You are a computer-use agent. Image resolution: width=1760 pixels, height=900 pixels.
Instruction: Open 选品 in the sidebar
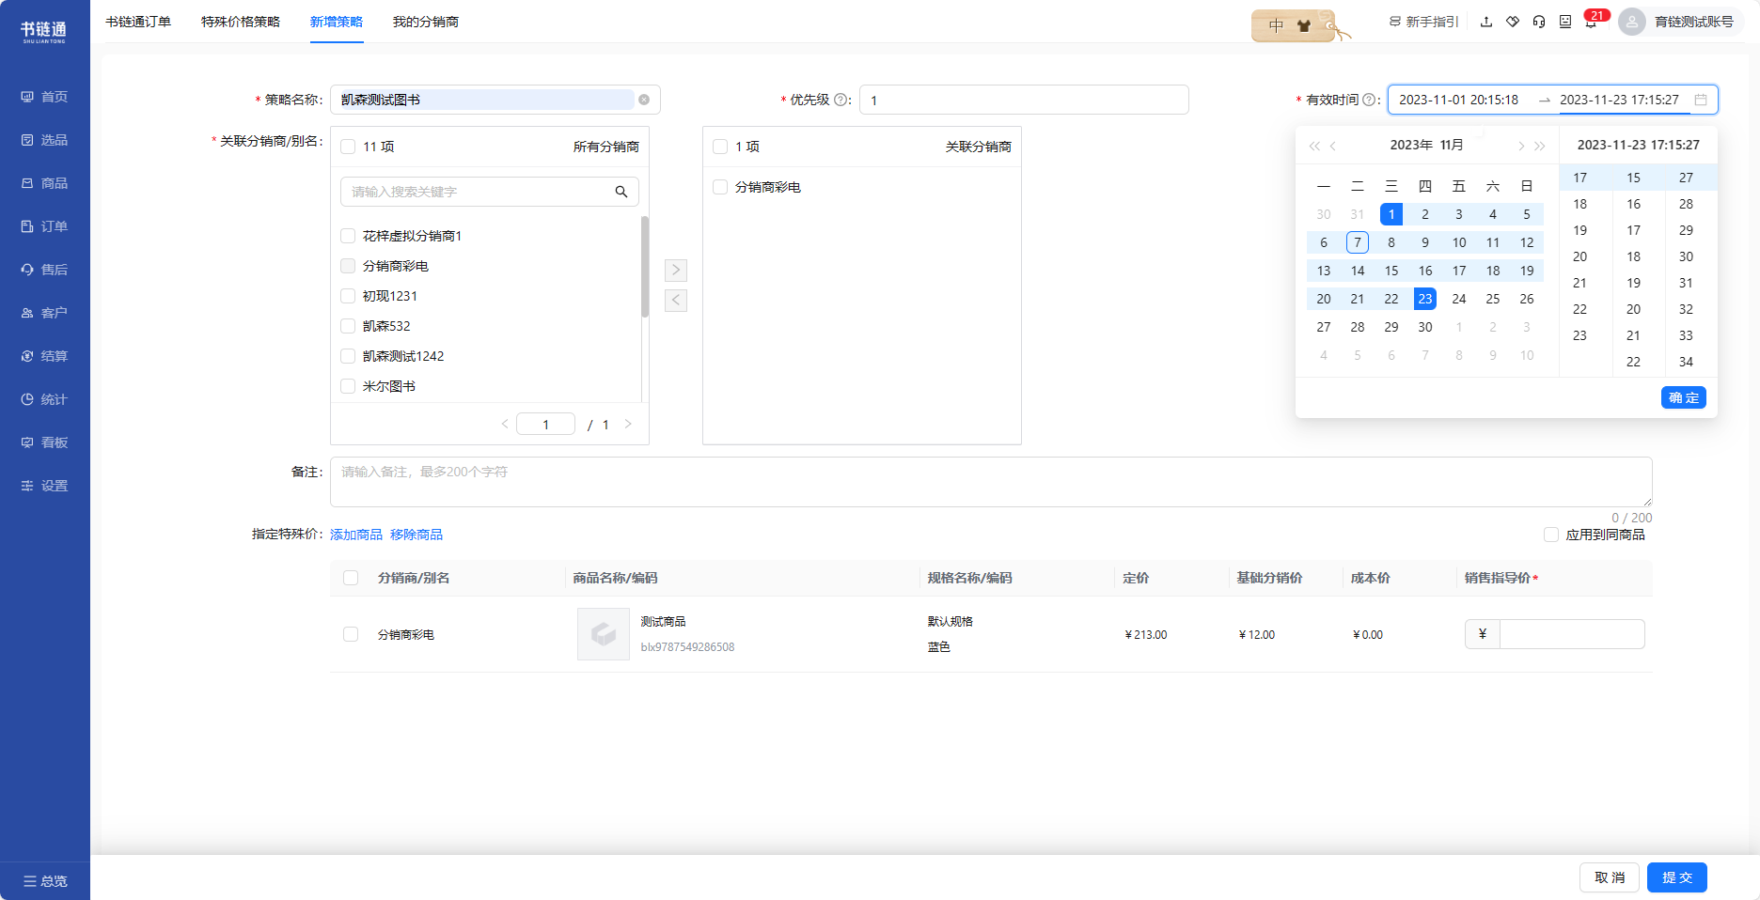(44, 140)
